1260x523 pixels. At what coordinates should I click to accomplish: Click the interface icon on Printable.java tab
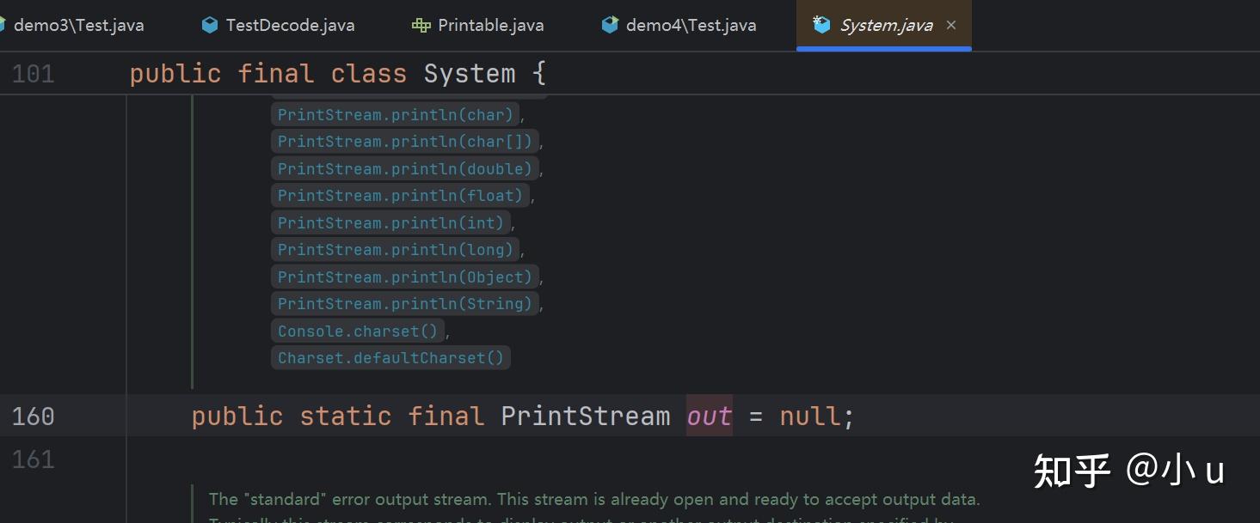coord(420,25)
